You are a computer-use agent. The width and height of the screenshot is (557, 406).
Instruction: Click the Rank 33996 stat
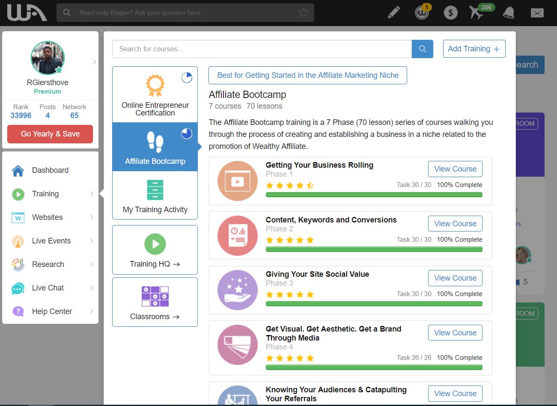click(21, 111)
